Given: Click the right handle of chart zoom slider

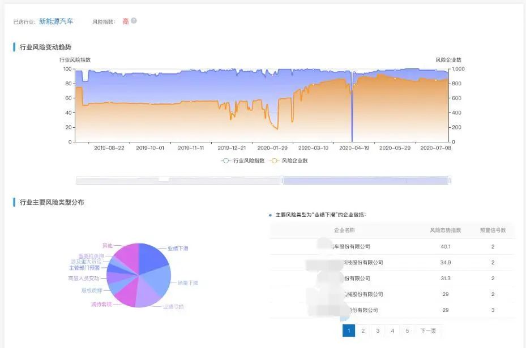Looking at the screenshot, I should click(x=449, y=180).
